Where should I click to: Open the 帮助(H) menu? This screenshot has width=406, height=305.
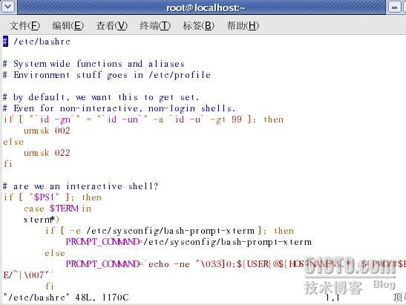pyautogui.click(x=243, y=26)
